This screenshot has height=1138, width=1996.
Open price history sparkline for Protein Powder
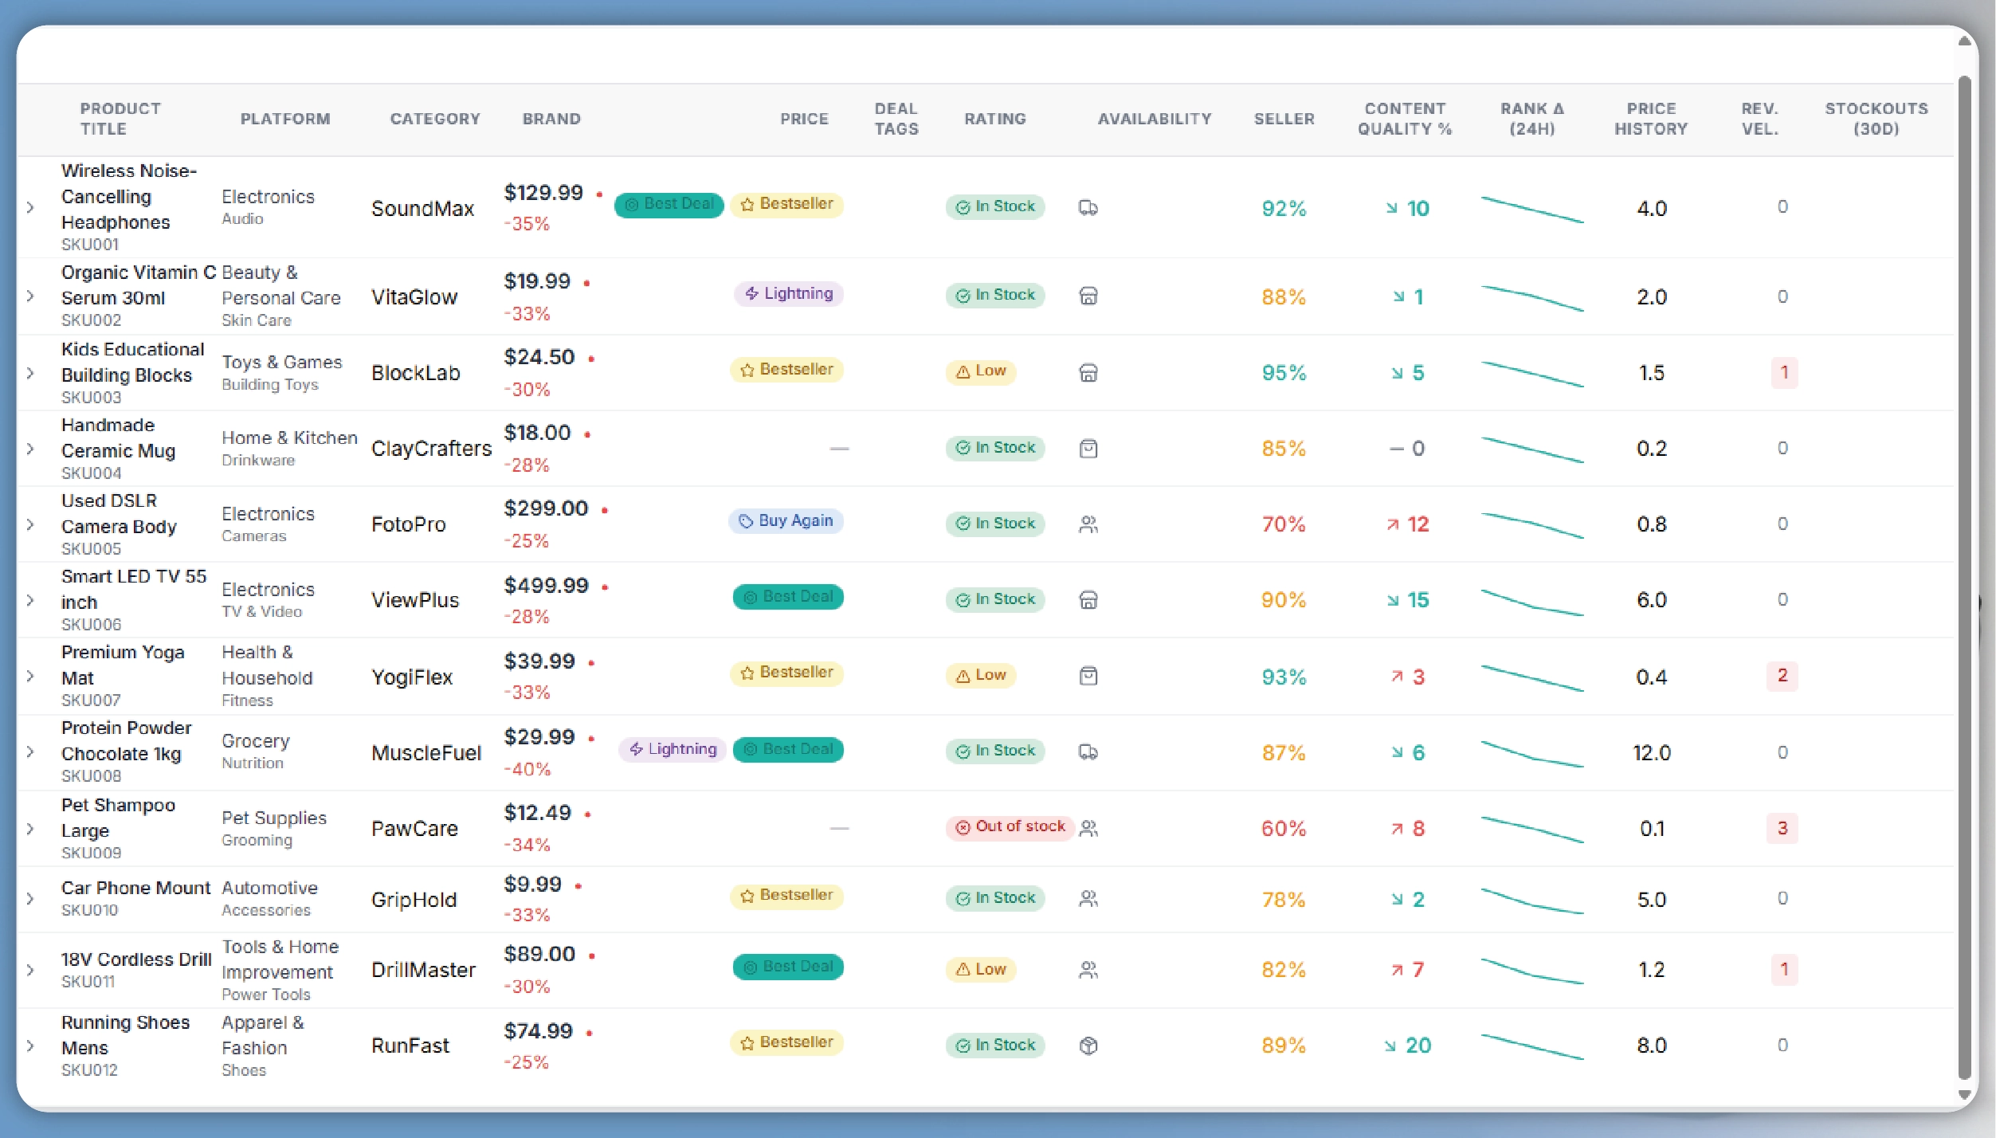pyautogui.click(x=1531, y=753)
